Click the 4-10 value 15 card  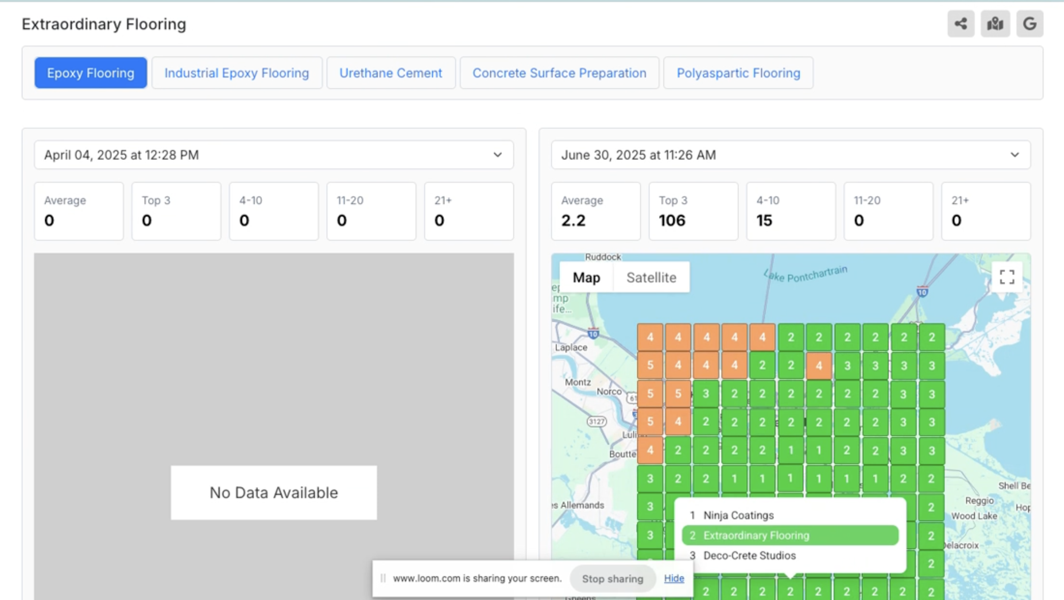[x=790, y=211]
